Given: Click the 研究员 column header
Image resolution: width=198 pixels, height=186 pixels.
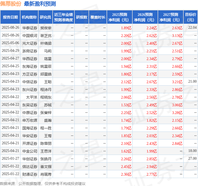Looking at the screenshot, I should 45,17.
